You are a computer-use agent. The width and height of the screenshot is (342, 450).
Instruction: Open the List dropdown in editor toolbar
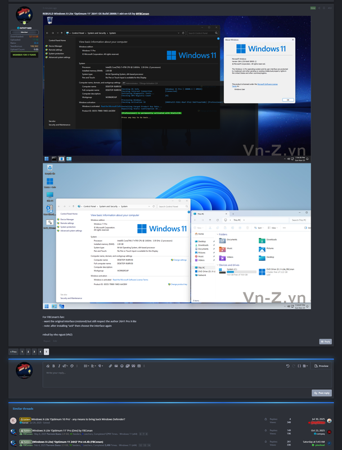pos(86,366)
